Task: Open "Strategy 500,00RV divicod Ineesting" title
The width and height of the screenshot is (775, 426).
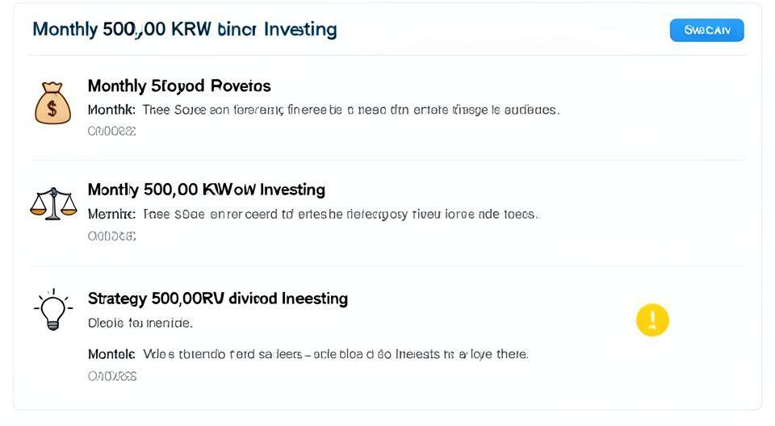Action: (217, 299)
